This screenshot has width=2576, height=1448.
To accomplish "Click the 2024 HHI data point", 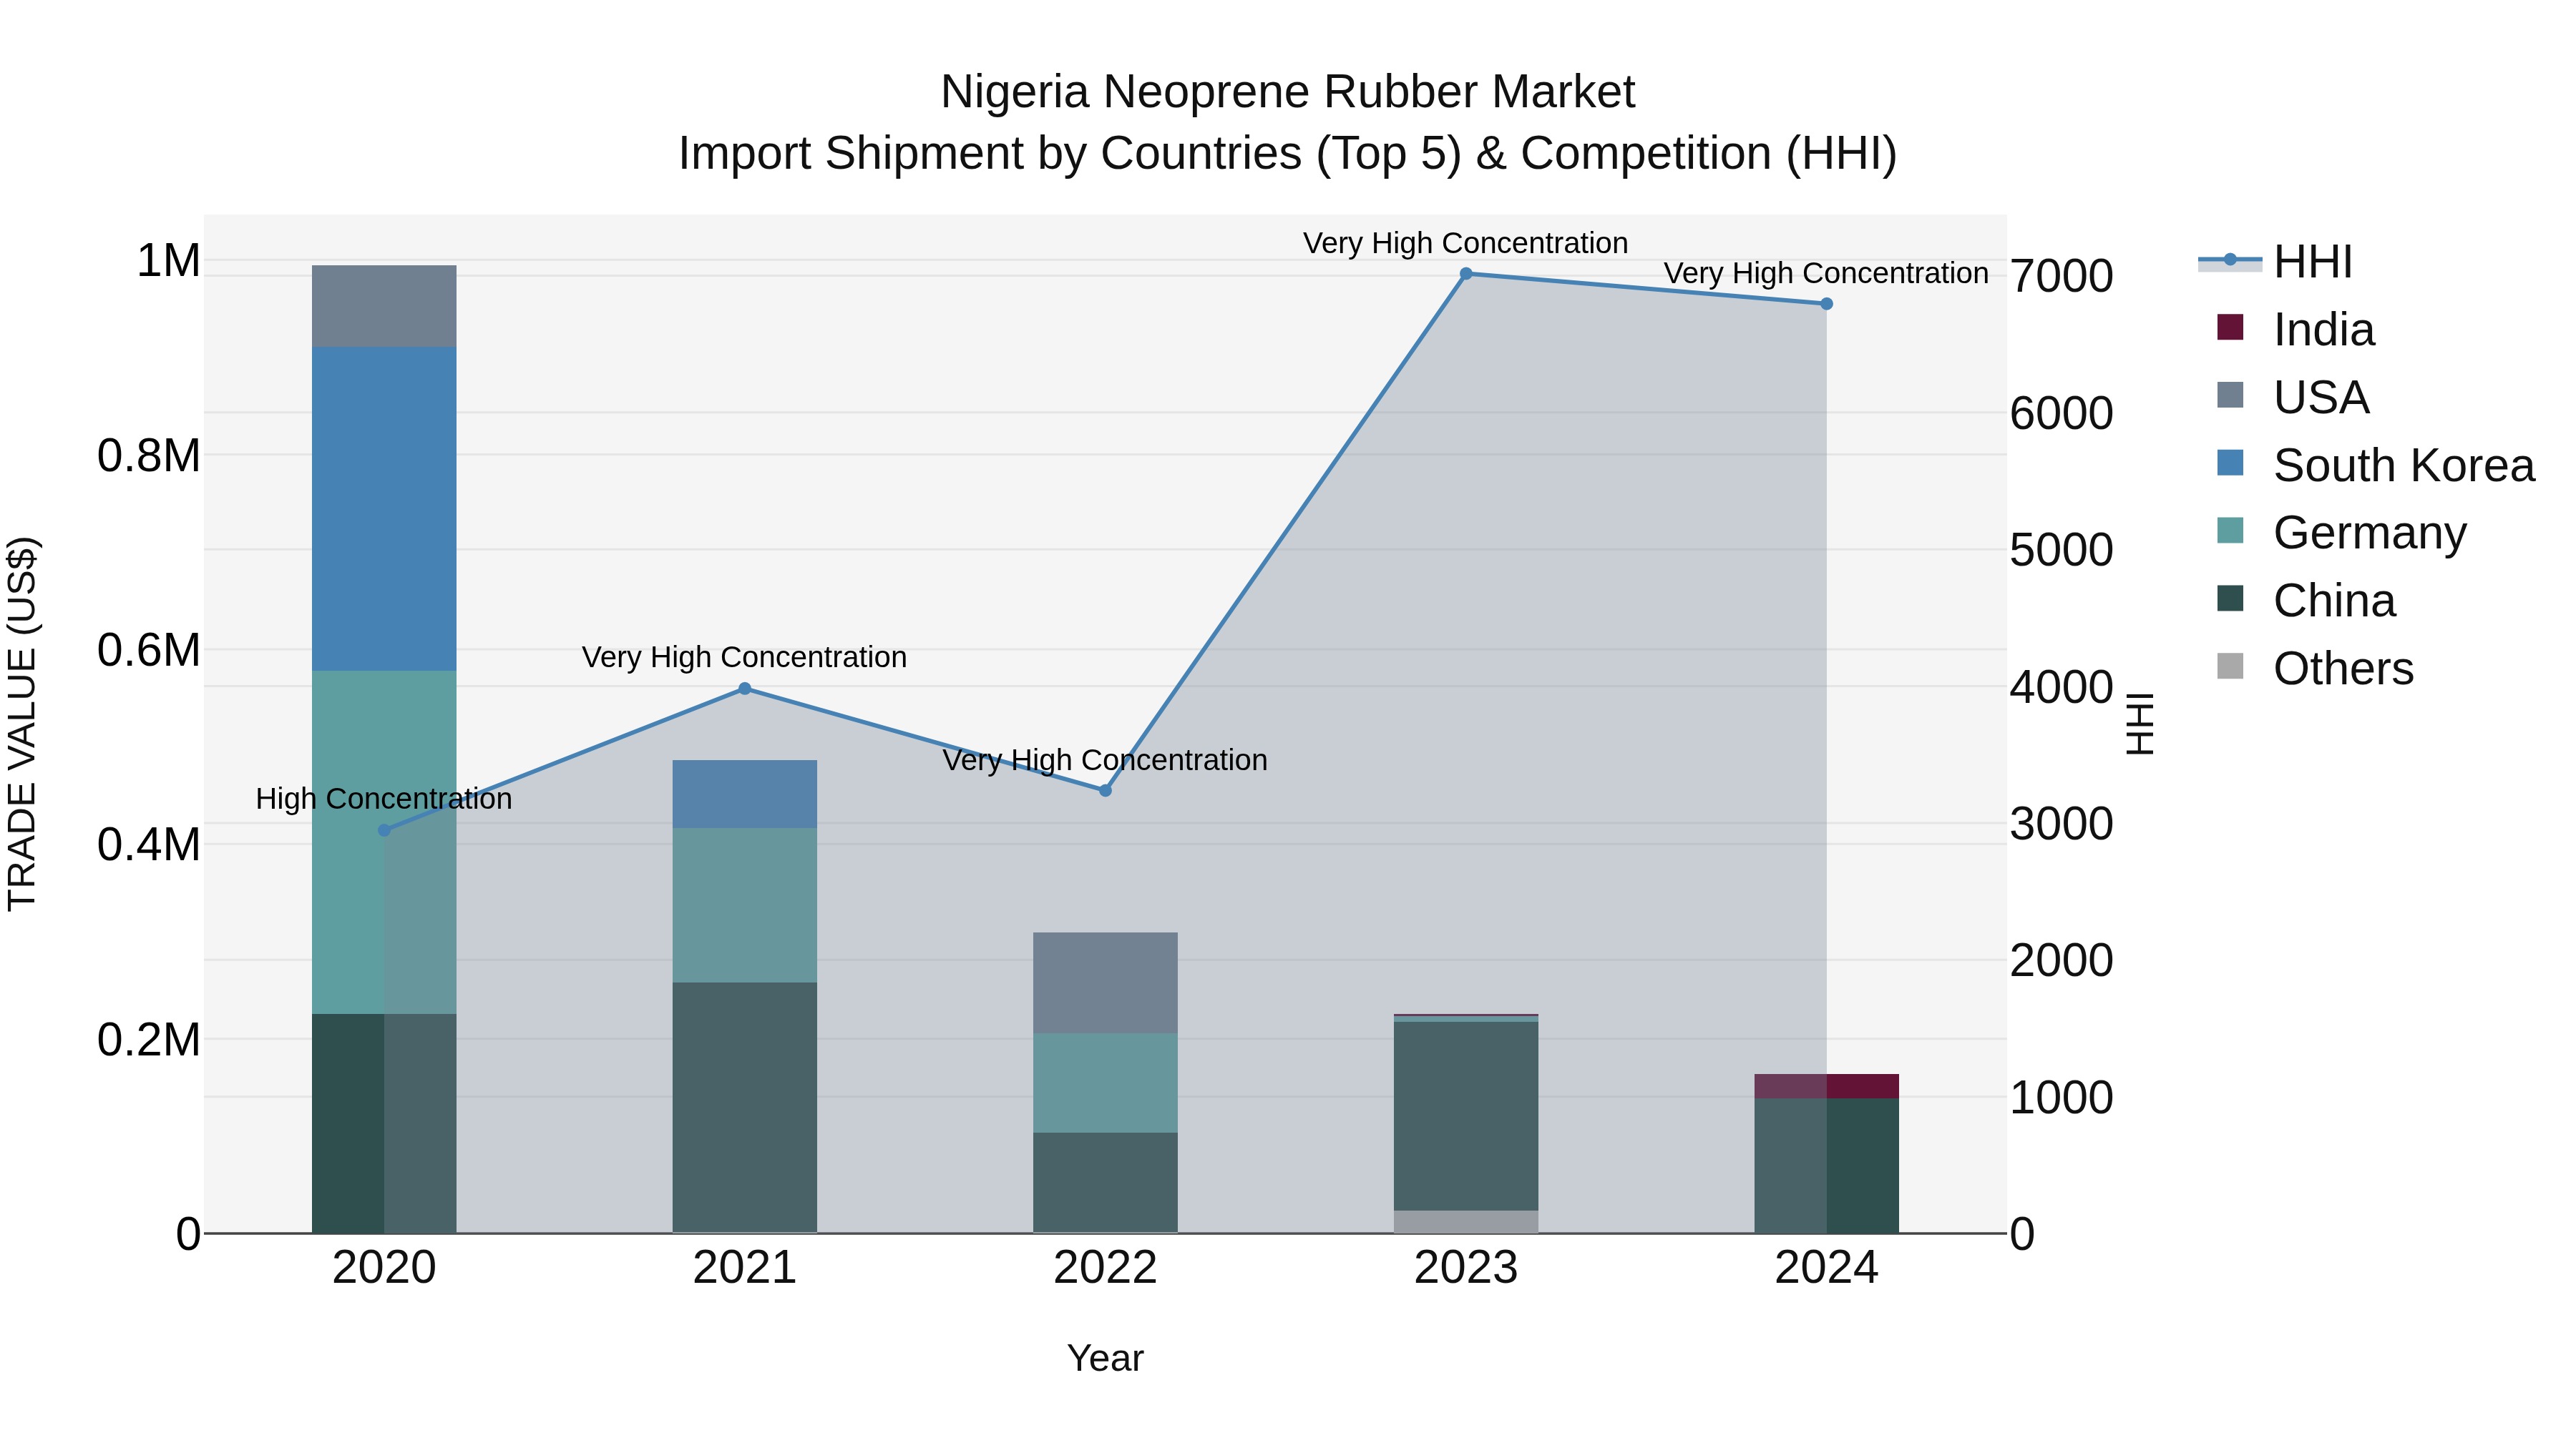I will tap(1826, 304).
